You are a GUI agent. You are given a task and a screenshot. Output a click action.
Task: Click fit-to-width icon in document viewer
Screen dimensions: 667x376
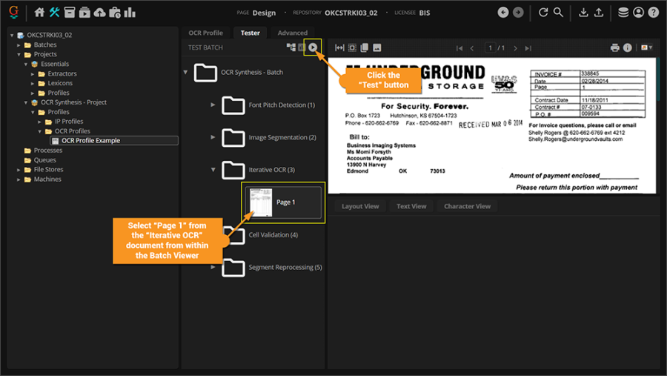point(339,48)
